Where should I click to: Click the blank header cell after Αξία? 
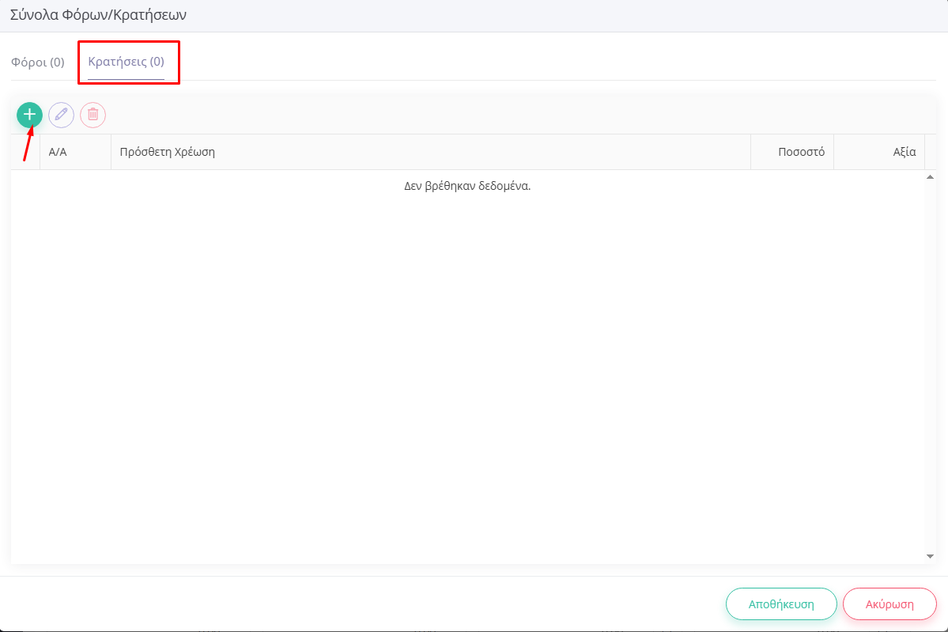point(930,152)
